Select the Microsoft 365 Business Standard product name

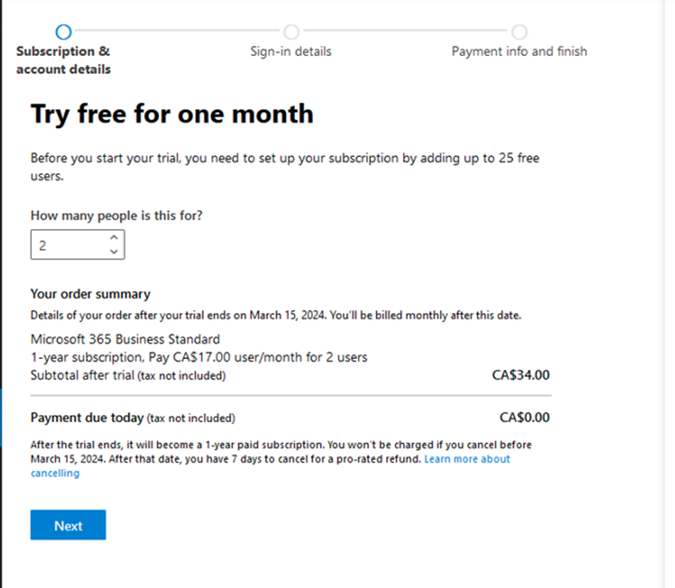coord(125,339)
